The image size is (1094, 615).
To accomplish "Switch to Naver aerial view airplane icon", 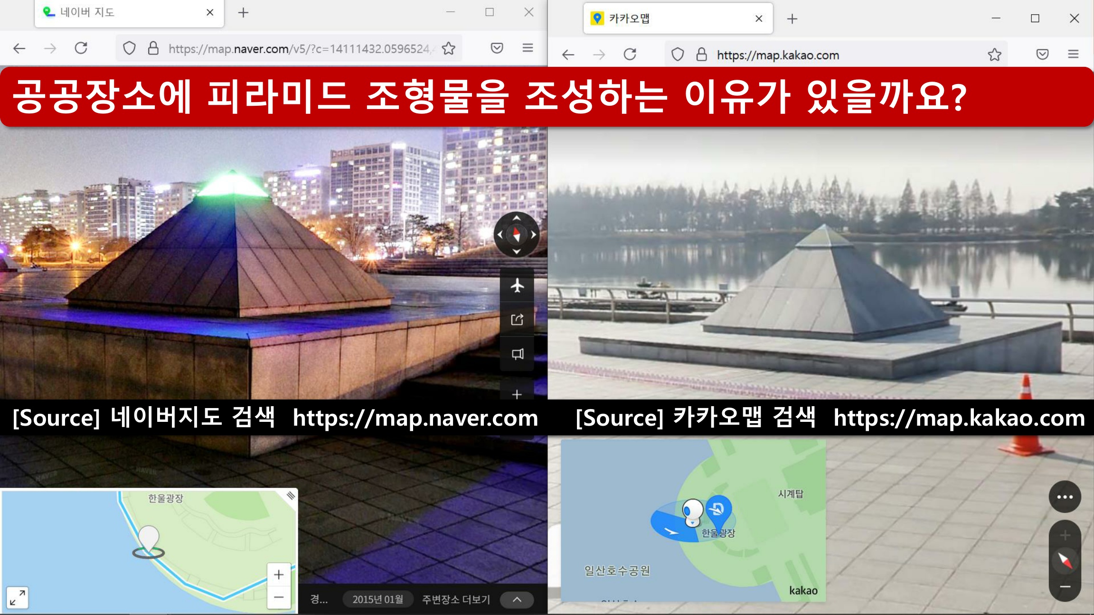I will point(517,286).
